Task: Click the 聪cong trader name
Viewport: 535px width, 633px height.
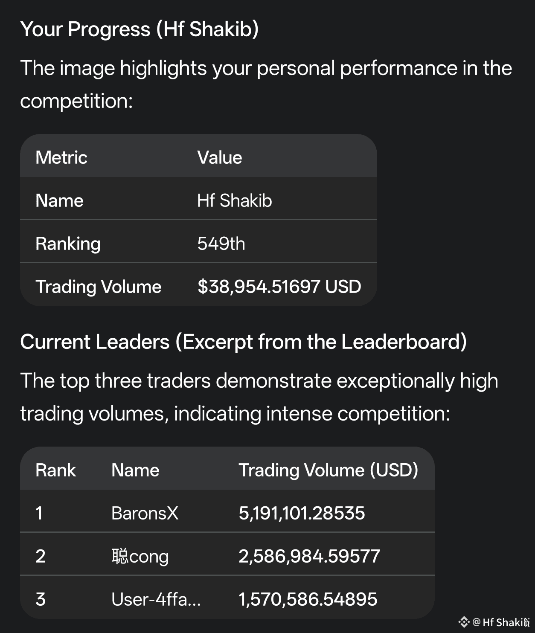Action: coord(140,556)
